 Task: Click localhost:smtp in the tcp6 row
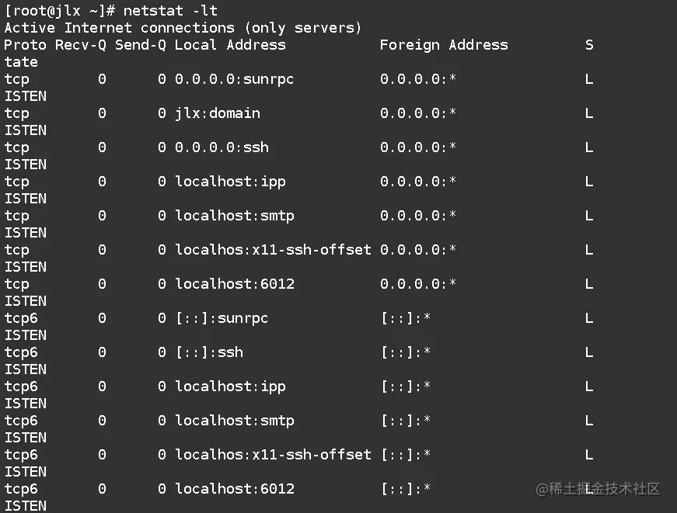[234, 421]
